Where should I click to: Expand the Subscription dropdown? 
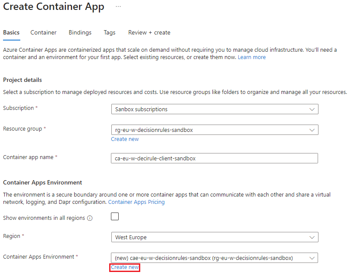tap(214, 109)
